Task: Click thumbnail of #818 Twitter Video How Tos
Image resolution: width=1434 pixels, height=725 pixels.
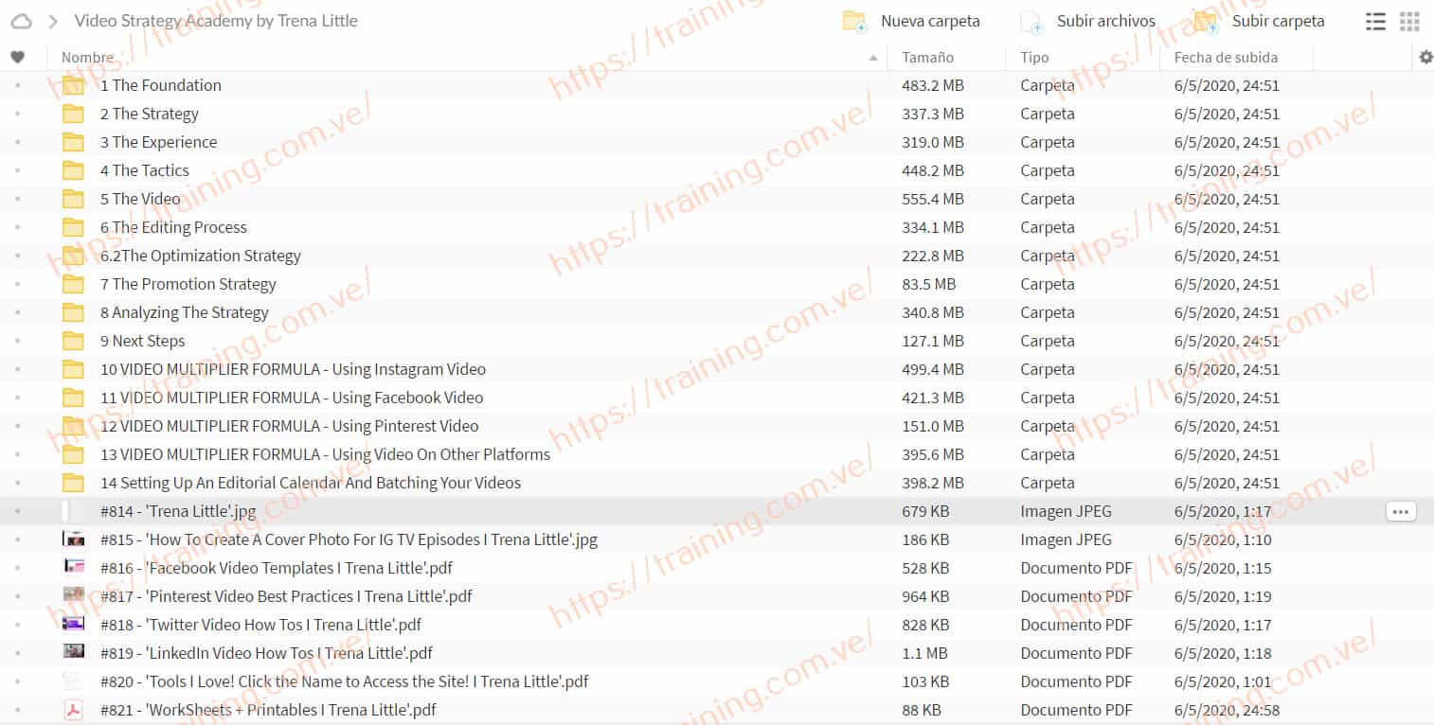Action: pos(73,624)
